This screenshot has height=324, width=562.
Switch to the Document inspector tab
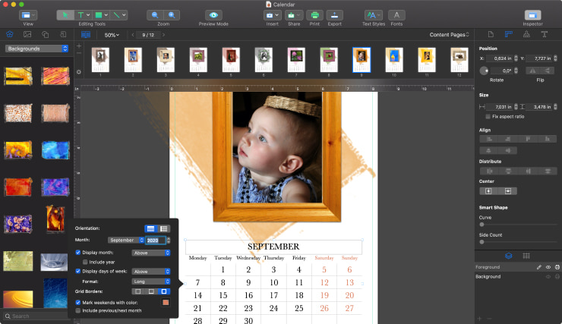tap(491, 34)
